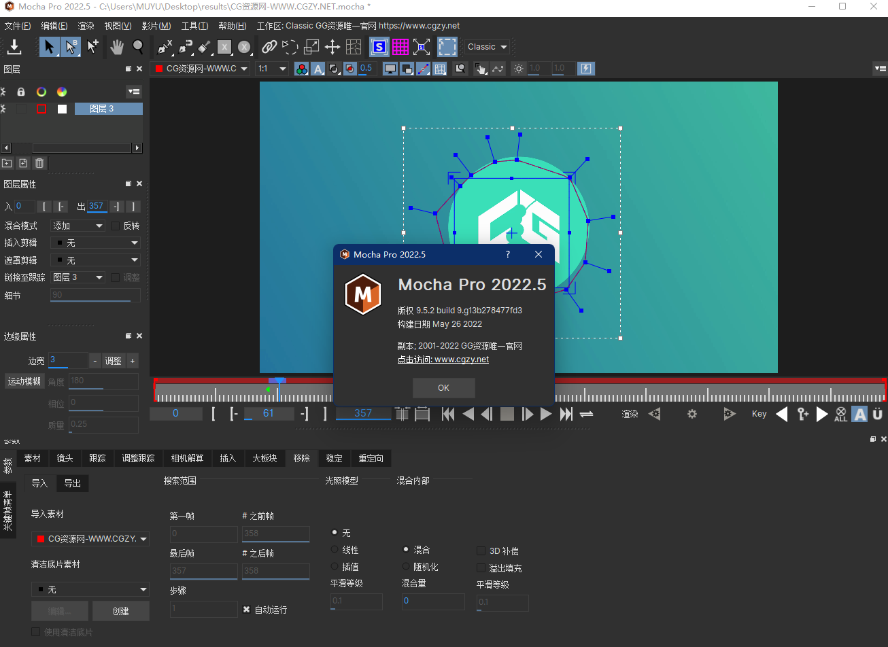Expand the Classic workspace dropdown
The width and height of the screenshot is (888, 647).
point(488,47)
